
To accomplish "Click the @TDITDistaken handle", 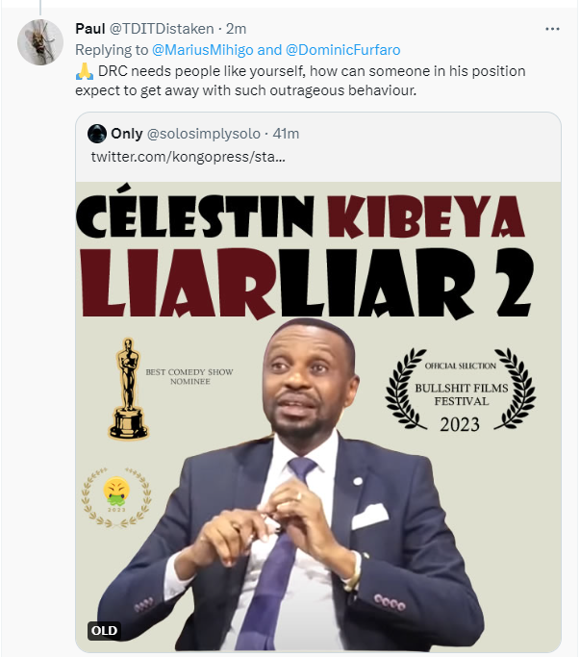I will point(163,29).
